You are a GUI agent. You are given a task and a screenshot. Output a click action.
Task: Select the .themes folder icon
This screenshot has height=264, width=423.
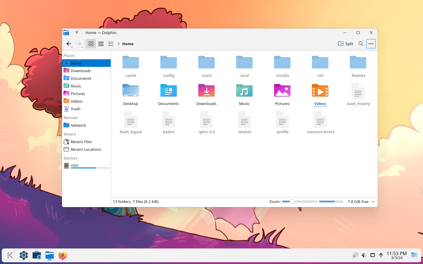[358, 62]
